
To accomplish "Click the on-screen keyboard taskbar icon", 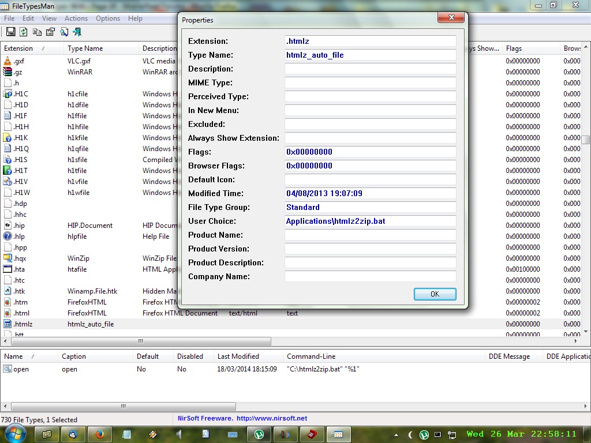I will click(x=232, y=434).
